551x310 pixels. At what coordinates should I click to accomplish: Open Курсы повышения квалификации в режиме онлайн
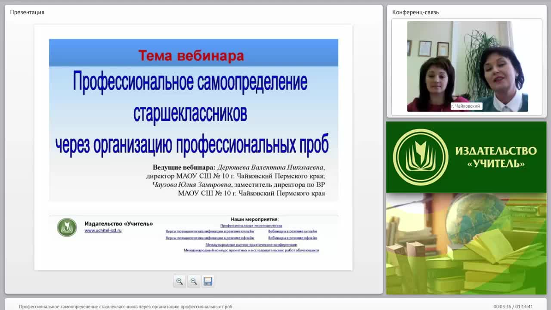[x=210, y=232]
